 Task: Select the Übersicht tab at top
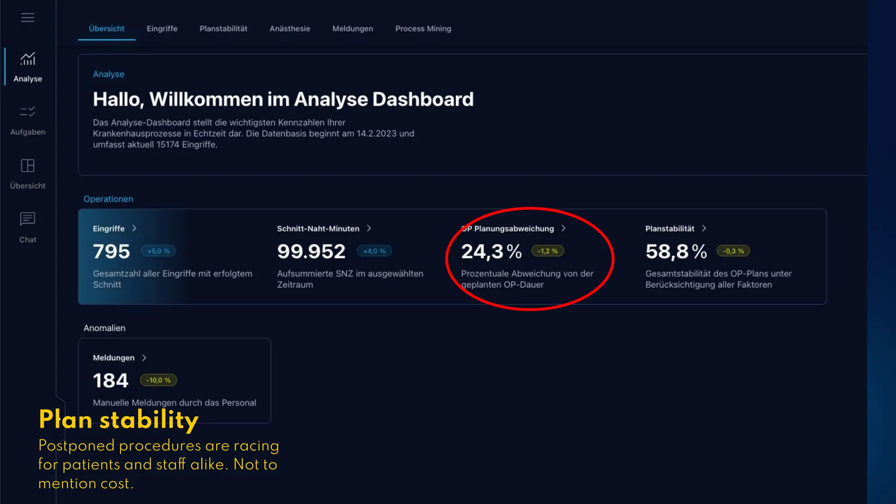(x=106, y=29)
